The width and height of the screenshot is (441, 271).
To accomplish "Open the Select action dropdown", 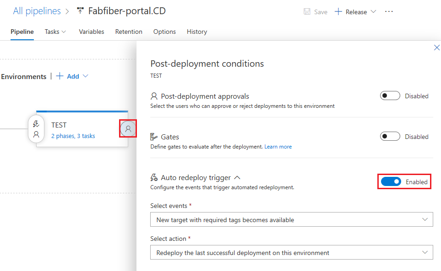I will (291, 252).
